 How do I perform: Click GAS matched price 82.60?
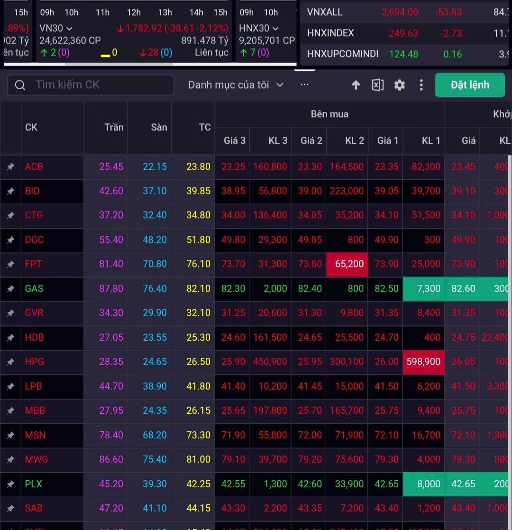tap(463, 288)
